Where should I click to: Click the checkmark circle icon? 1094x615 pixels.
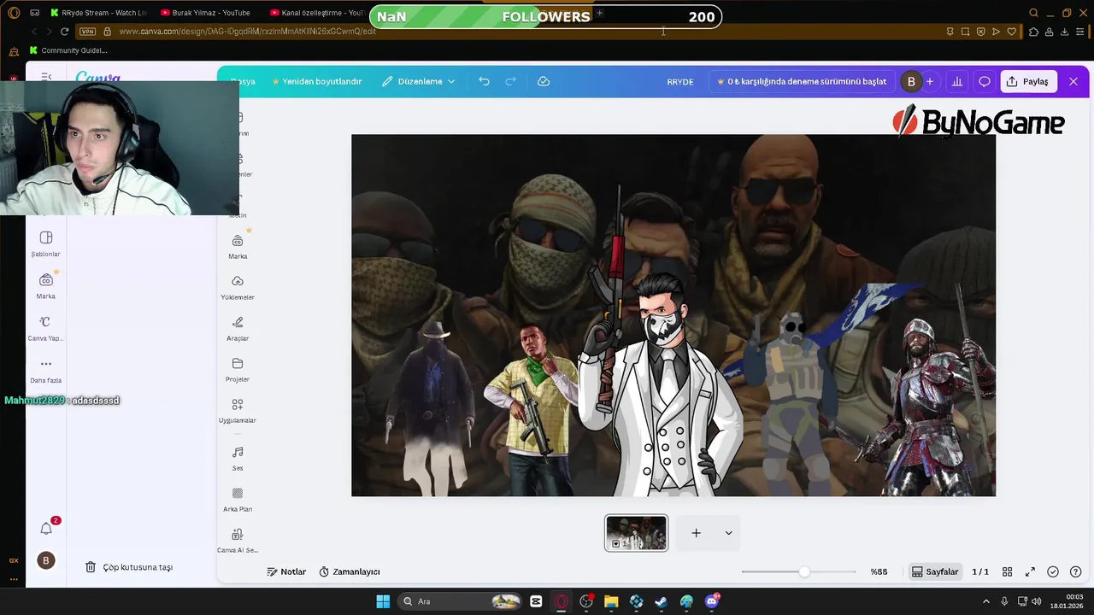[x=1053, y=571]
